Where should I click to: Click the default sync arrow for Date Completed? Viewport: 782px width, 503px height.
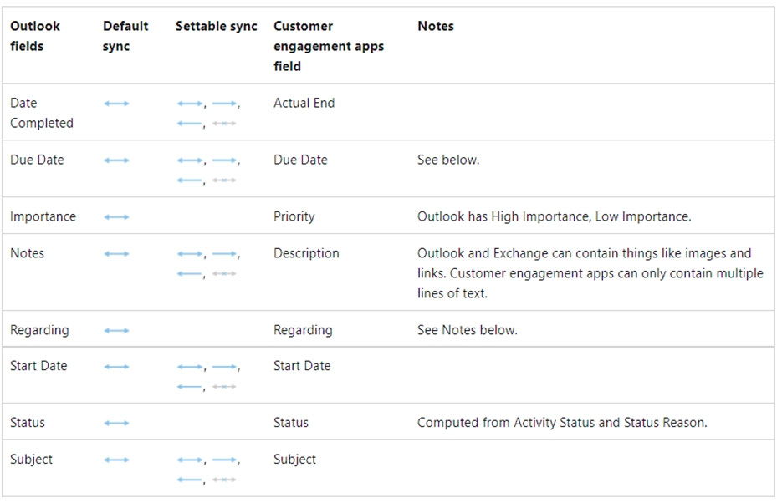[116, 104]
